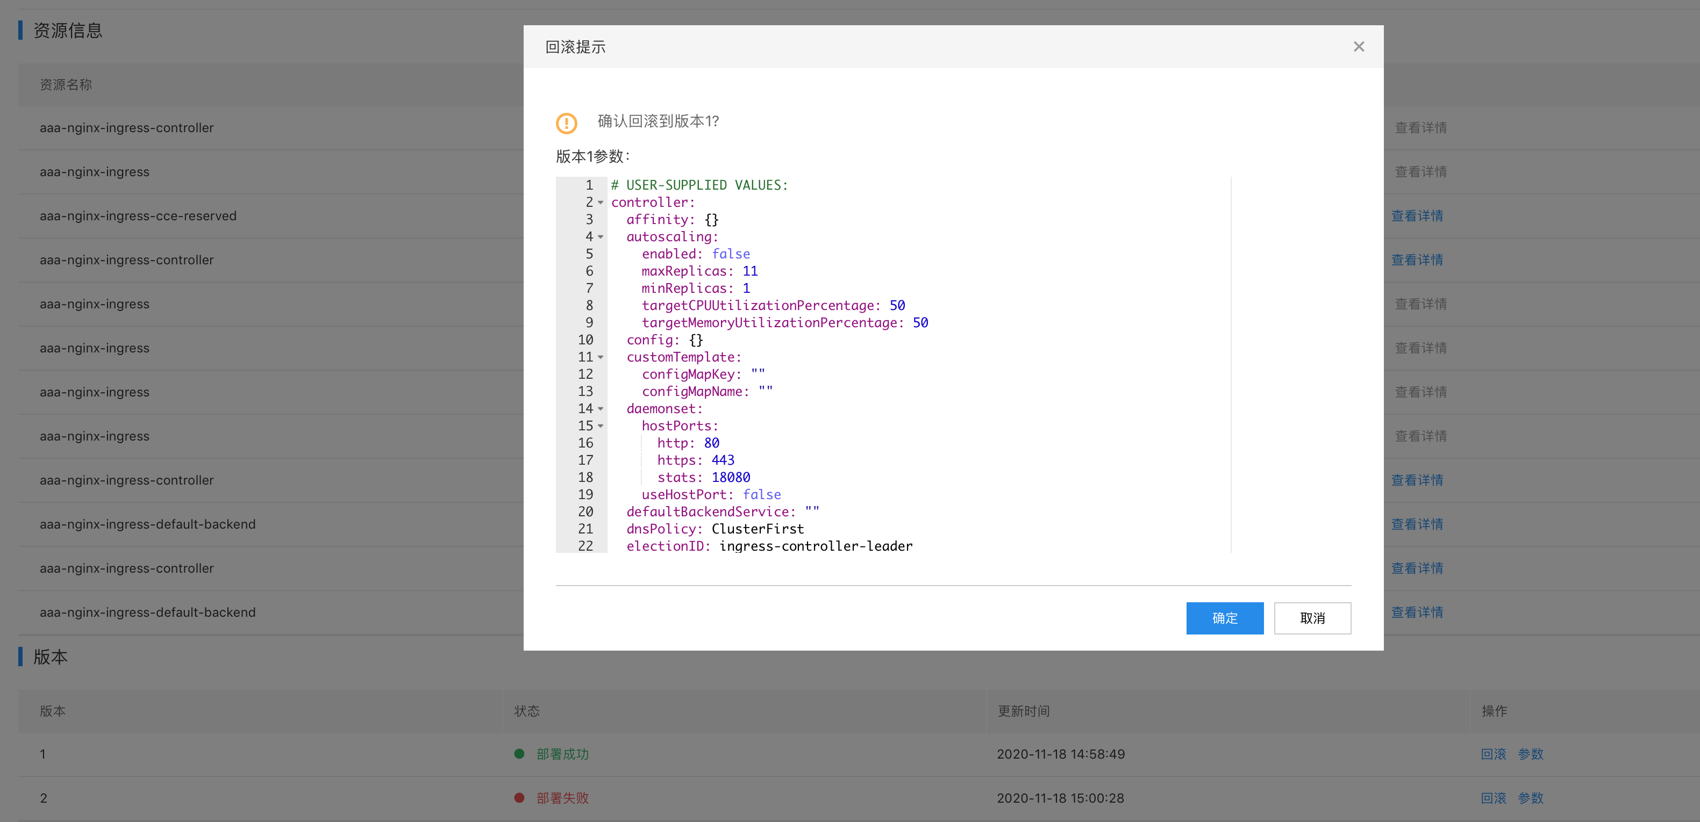Image resolution: width=1700 pixels, height=822 pixels.
Task: Open 查看详情 for aaa-nginx-ingress-default-backend last row
Action: tap(1417, 612)
